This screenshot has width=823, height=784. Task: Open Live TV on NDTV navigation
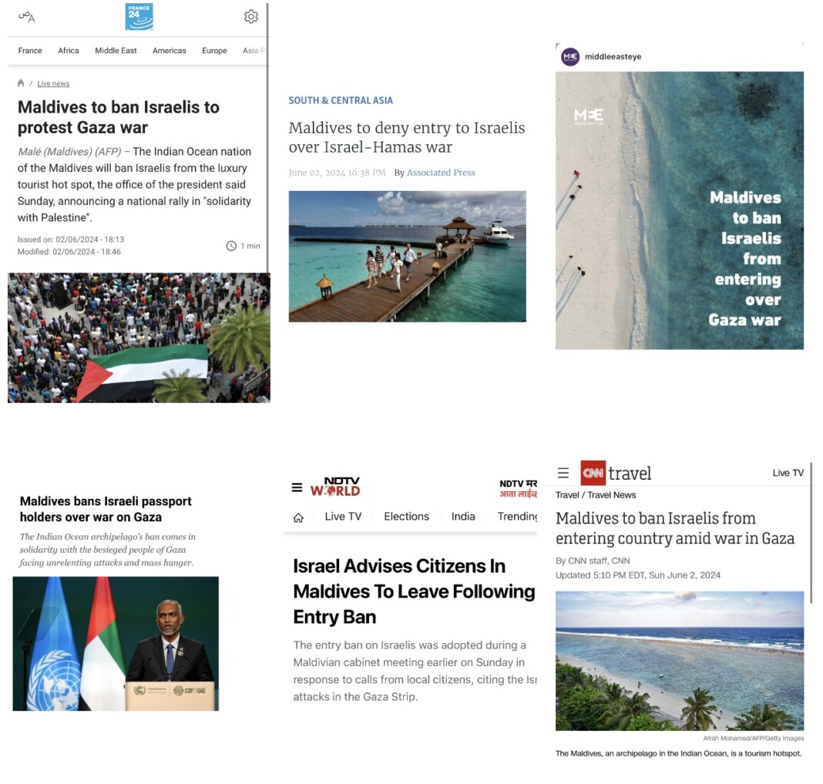[x=343, y=517]
